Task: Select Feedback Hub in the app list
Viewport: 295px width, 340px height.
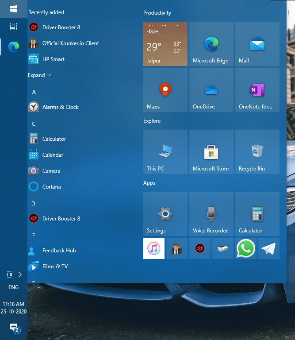Action: [59, 251]
